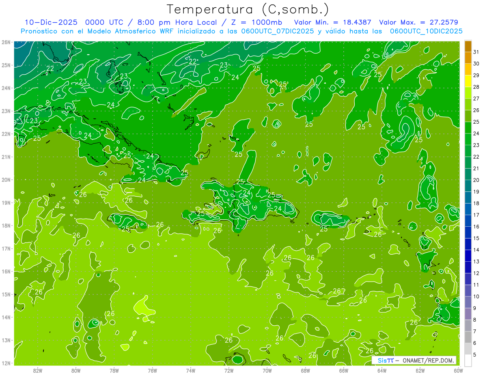Screen dimensions: 487x376
Task: Click the '15N' latitude axis label
Action: point(6,294)
